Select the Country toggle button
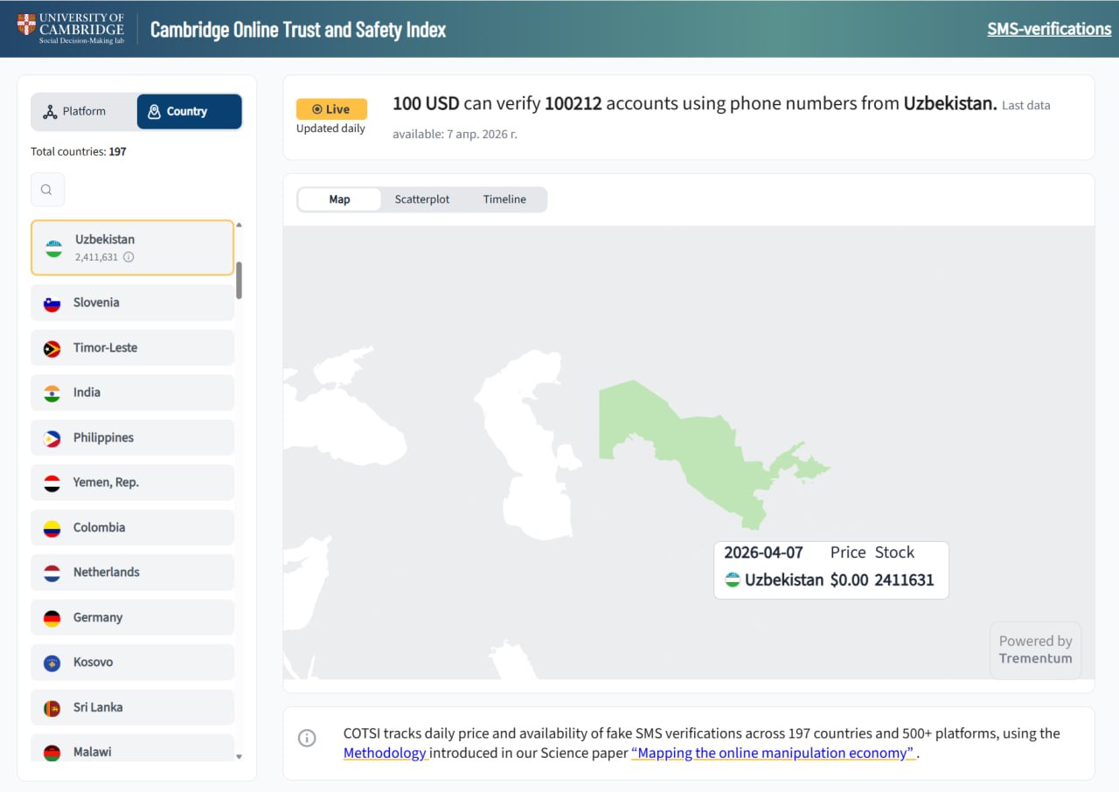This screenshot has height=792, width=1119. tap(189, 112)
